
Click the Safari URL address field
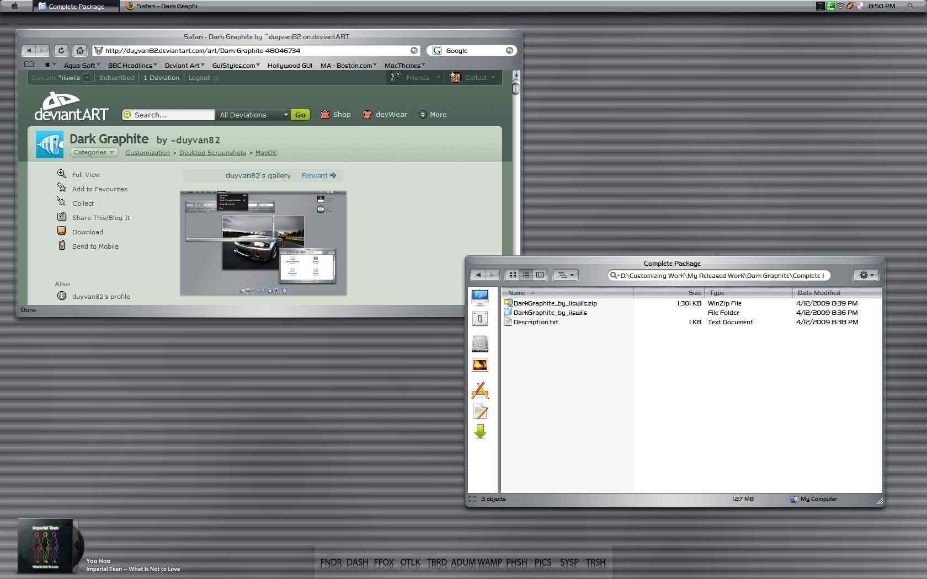click(x=256, y=50)
